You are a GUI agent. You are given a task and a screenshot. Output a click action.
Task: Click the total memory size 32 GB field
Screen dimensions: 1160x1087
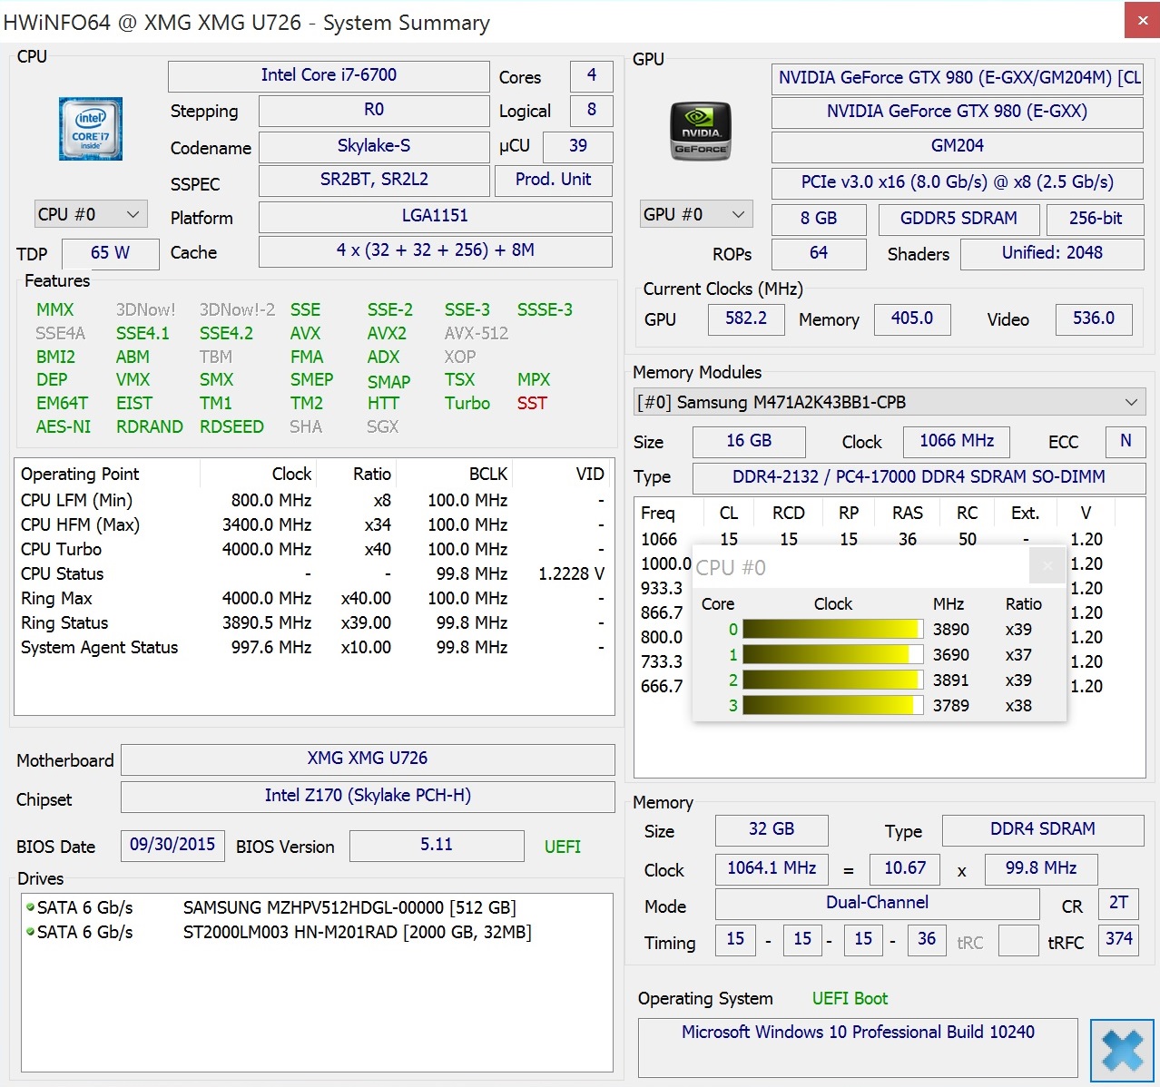coord(772,829)
